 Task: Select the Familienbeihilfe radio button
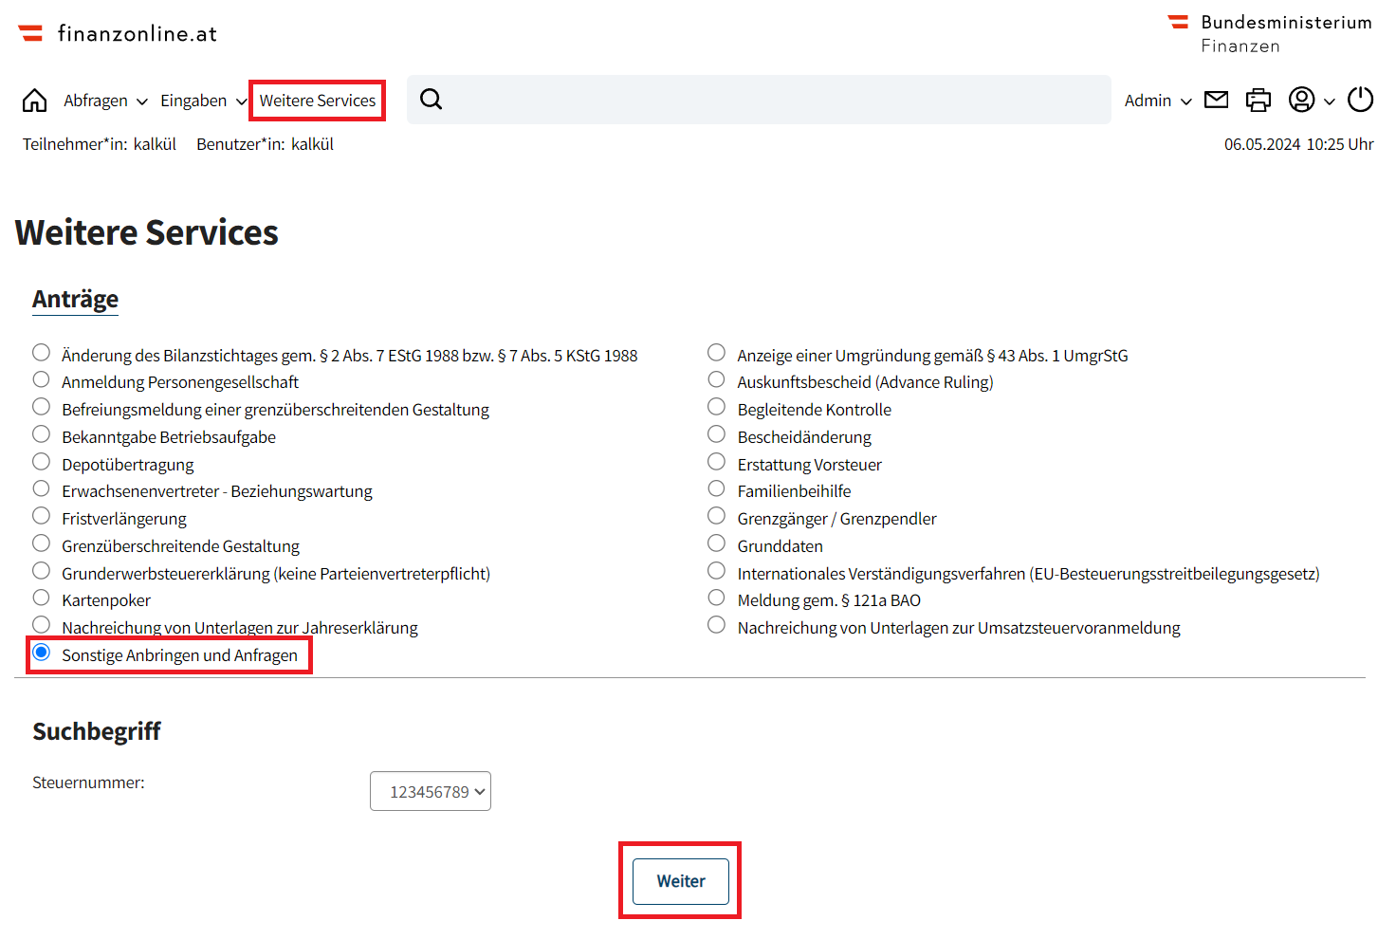716,488
